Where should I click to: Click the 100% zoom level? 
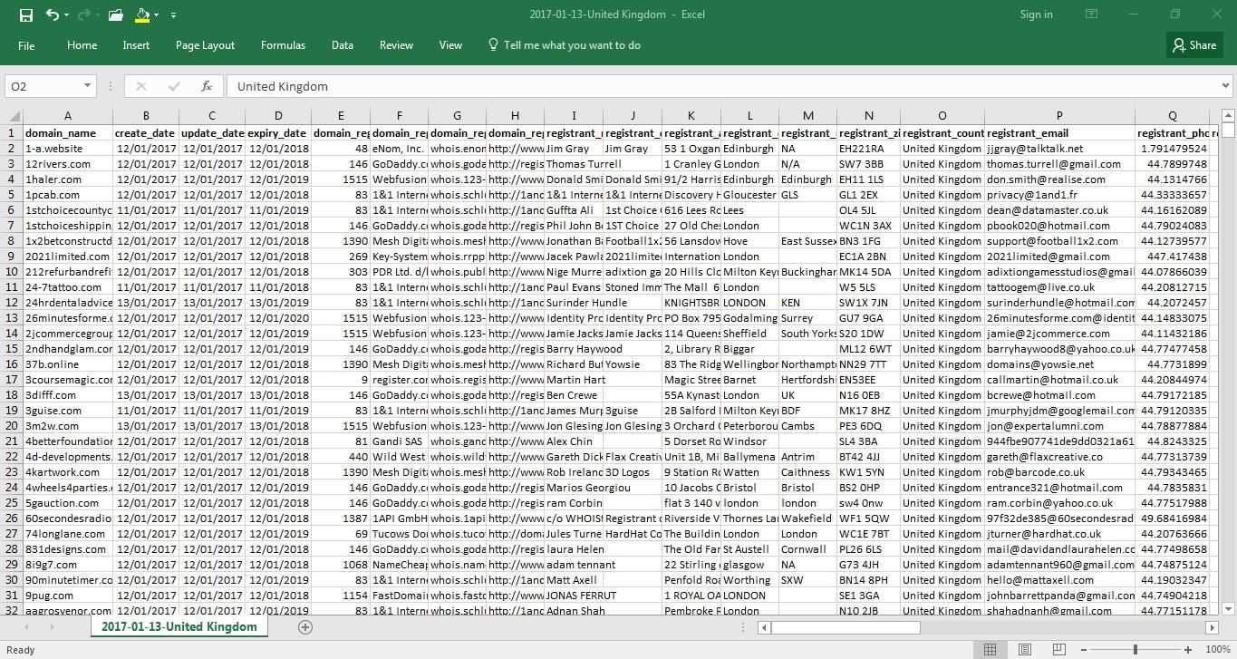click(1218, 649)
